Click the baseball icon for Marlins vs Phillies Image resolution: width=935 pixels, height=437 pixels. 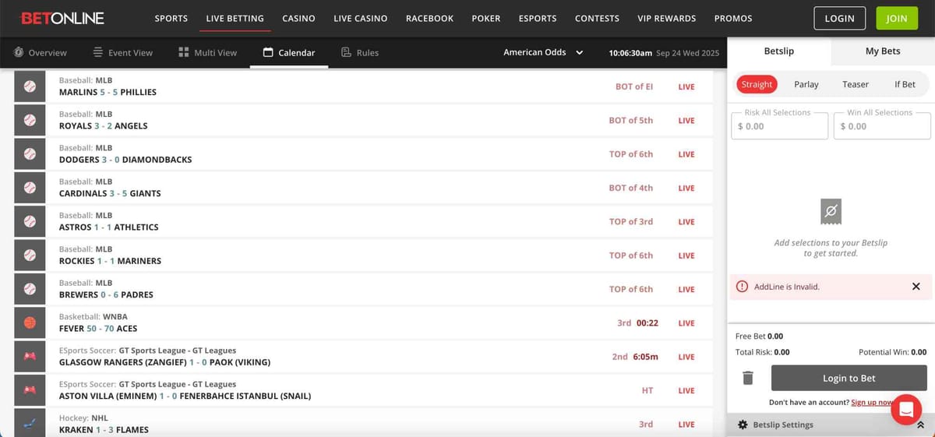[30, 86]
